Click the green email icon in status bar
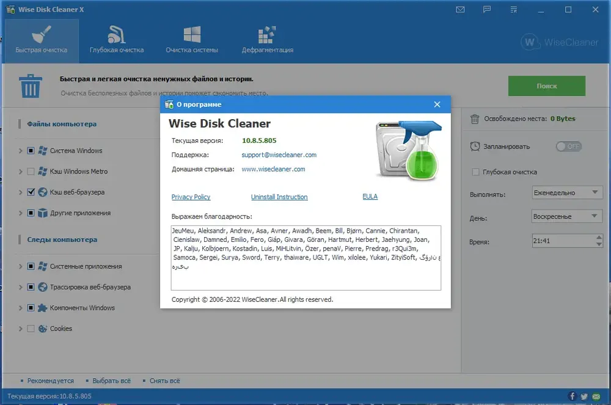This screenshot has width=611, height=405. (596, 396)
